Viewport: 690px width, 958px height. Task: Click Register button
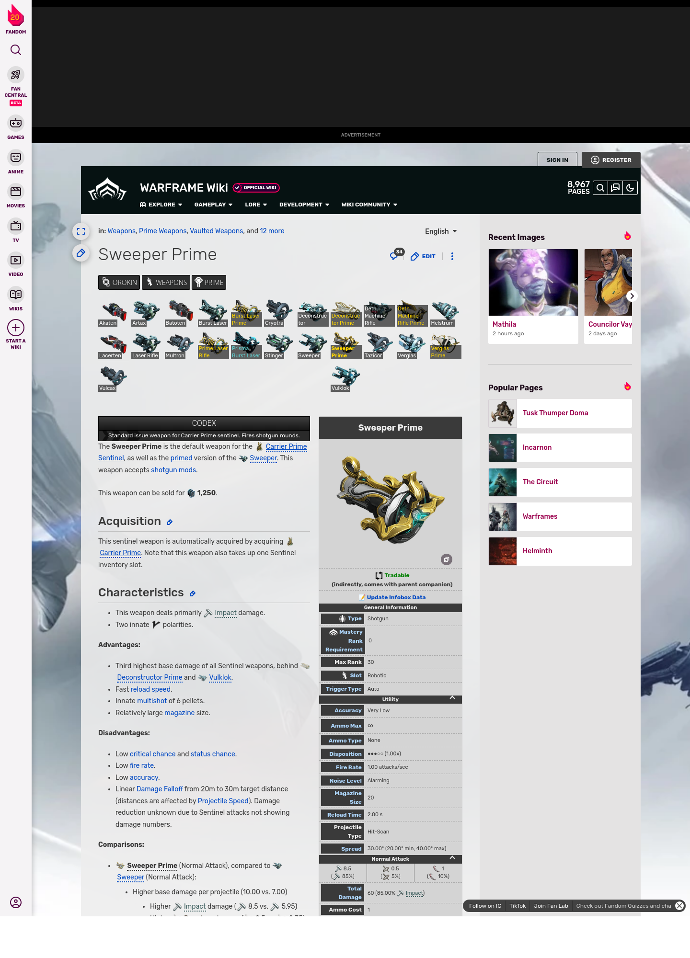coord(611,160)
